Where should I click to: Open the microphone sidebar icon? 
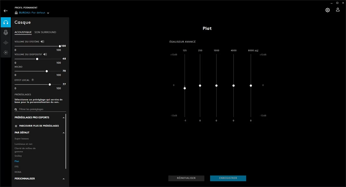(6, 33)
